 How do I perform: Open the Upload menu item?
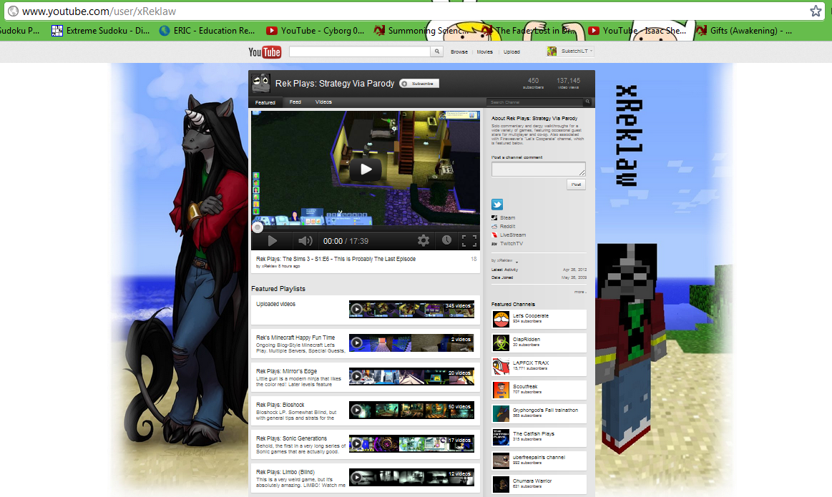[512, 52]
